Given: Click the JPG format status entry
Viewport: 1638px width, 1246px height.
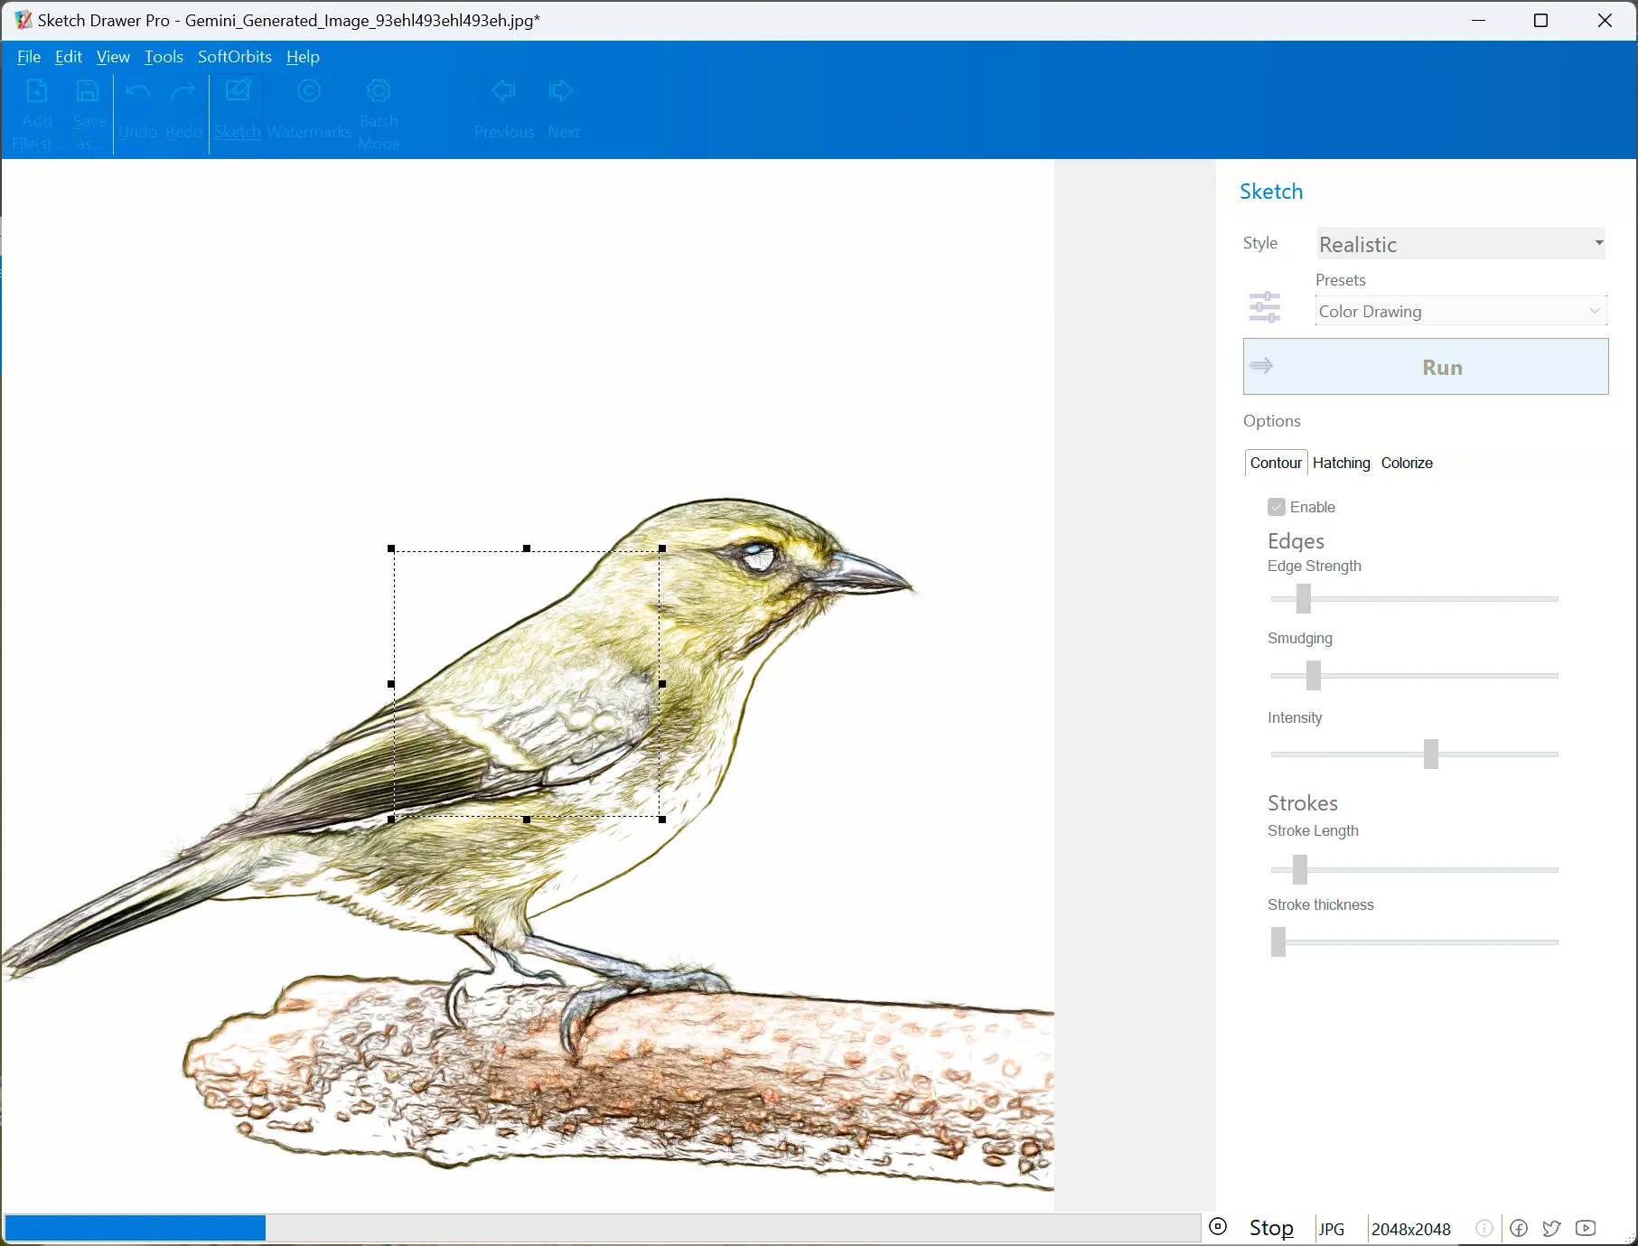Looking at the screenshot, I should click(x=1332, y=1229).
